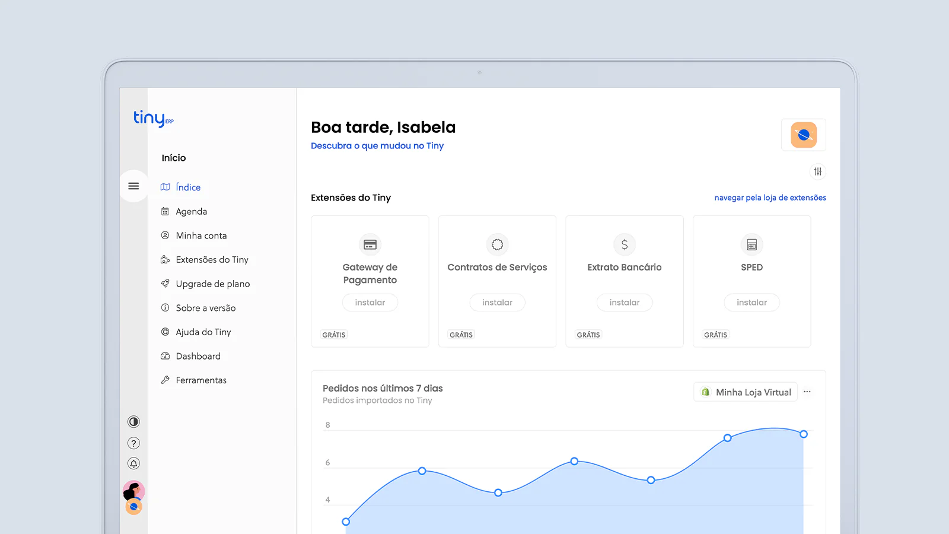Click SPED card title
The width and height of the screenshot is (949, 534).
point(751,267)
